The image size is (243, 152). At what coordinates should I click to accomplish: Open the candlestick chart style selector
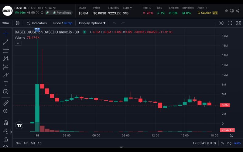tap(18, 23)
